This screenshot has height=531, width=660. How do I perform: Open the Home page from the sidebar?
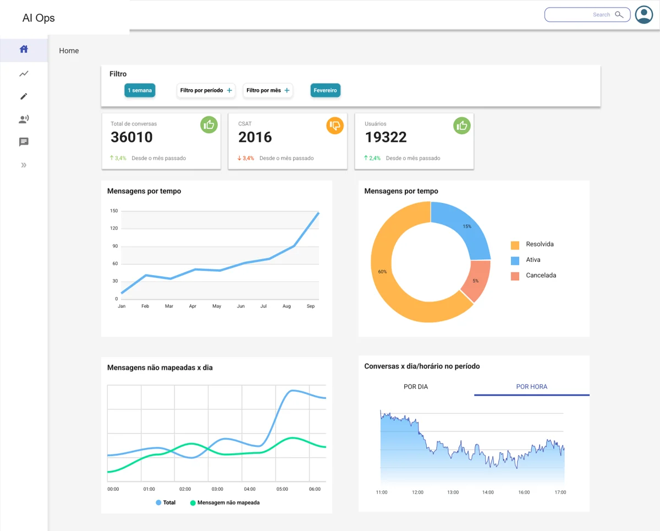click(x=24, y=50)
